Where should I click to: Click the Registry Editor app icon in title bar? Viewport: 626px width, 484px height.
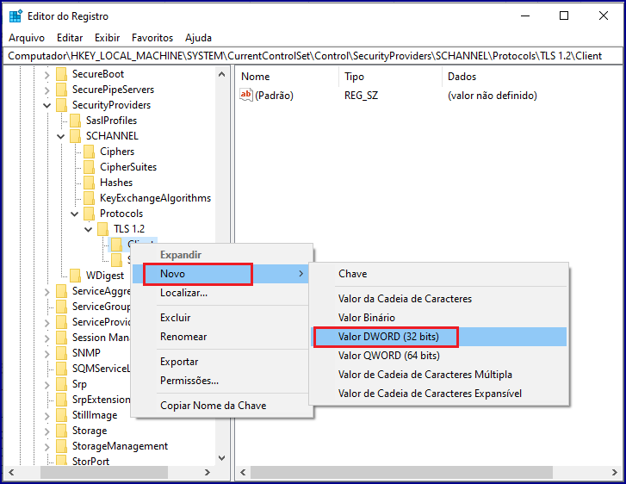pos(15,16)
